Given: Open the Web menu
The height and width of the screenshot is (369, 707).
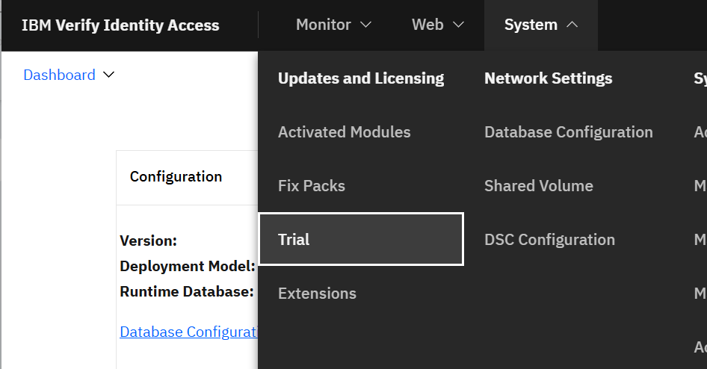Looking at the screenshot, I should [x=438, y=25].
